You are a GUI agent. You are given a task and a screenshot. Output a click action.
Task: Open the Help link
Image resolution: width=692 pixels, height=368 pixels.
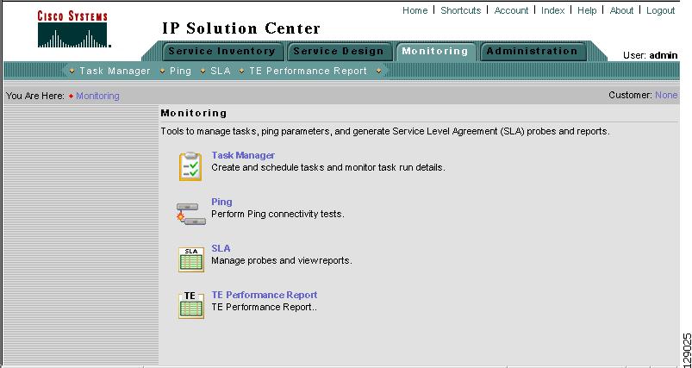pyautogui.click(x=587, y=10)
